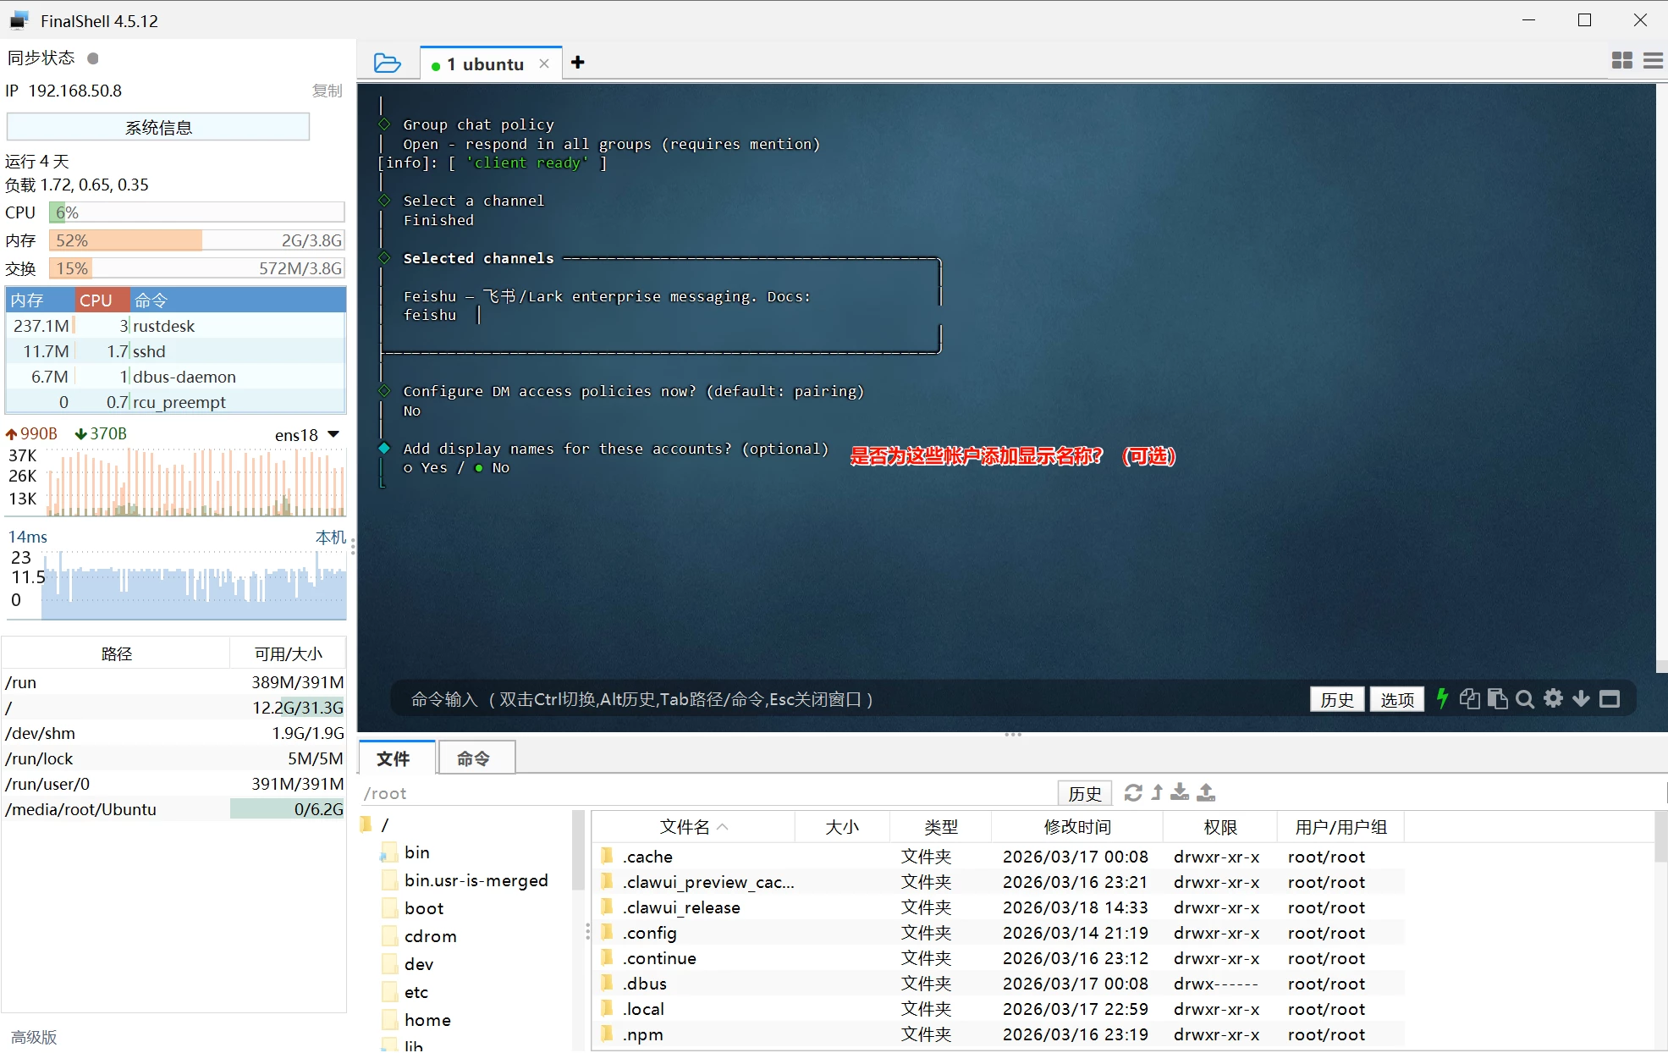Open the connection manager folder icon

click(x=387, y=63)
